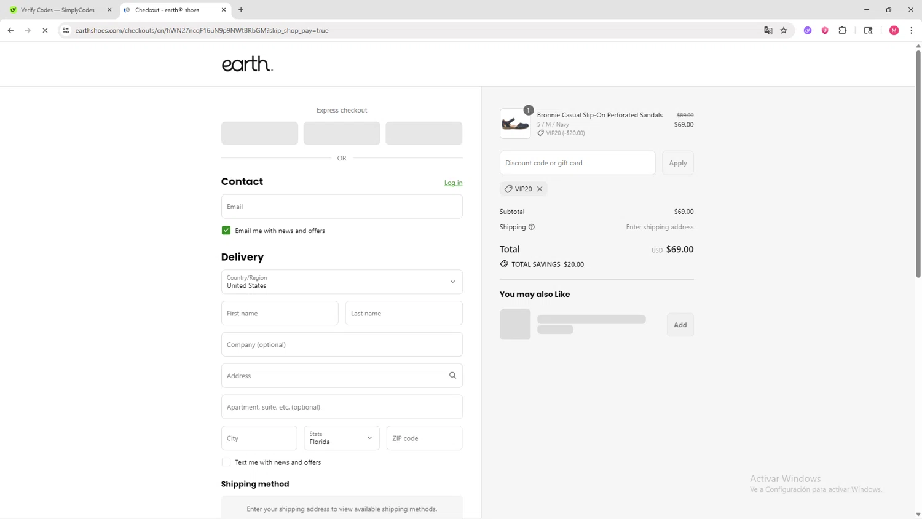Open the red shield extension icon

click(825, 30)
